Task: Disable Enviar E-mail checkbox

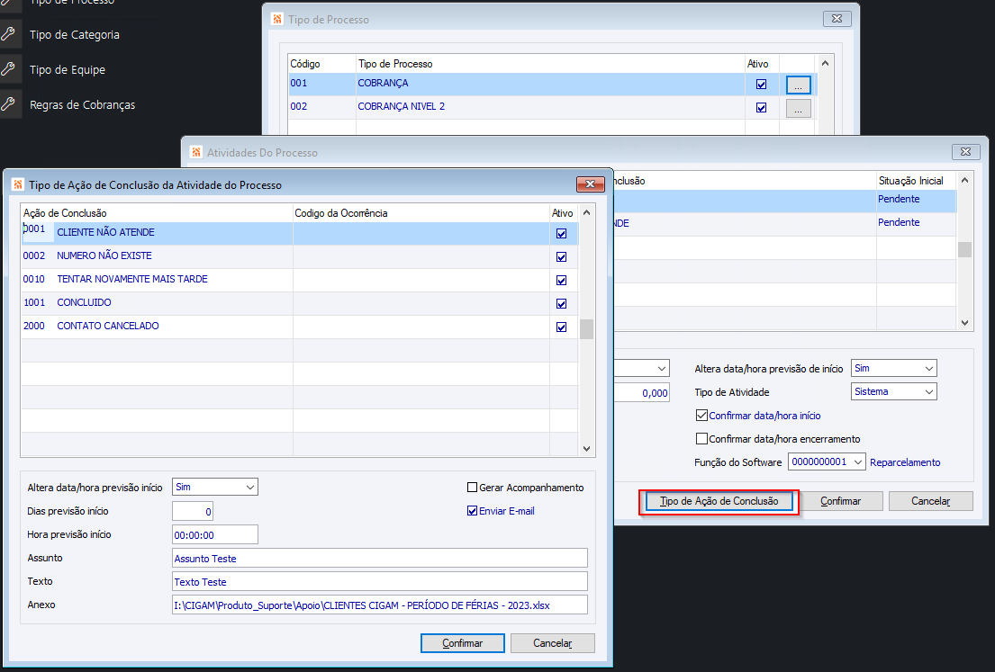Action: 472,511
